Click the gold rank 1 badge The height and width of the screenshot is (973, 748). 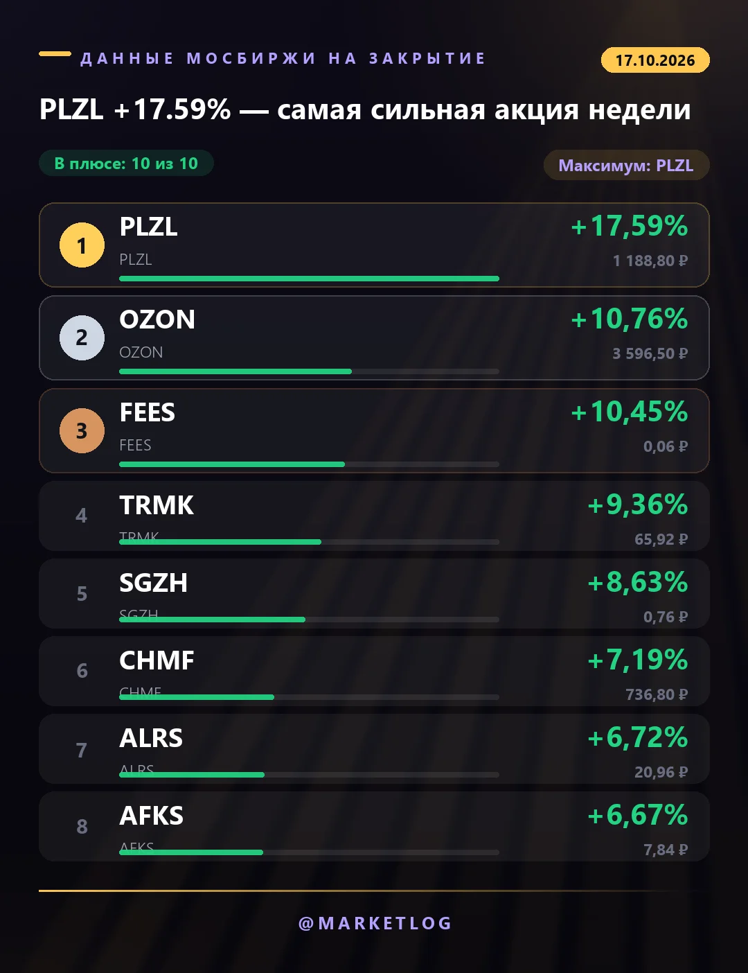tap(82, 245)
